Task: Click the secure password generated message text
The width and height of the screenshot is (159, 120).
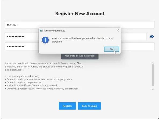Action: (83, 40)
